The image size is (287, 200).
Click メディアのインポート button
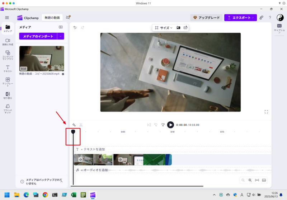[38, 36]
